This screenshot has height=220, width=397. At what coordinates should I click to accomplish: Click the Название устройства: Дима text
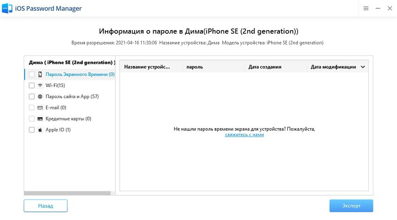tap(189, 43)
